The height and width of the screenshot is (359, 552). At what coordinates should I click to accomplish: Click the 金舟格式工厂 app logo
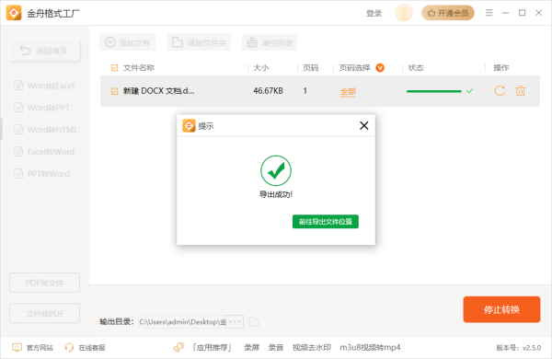pyautogui.click(x=14, y=13)
